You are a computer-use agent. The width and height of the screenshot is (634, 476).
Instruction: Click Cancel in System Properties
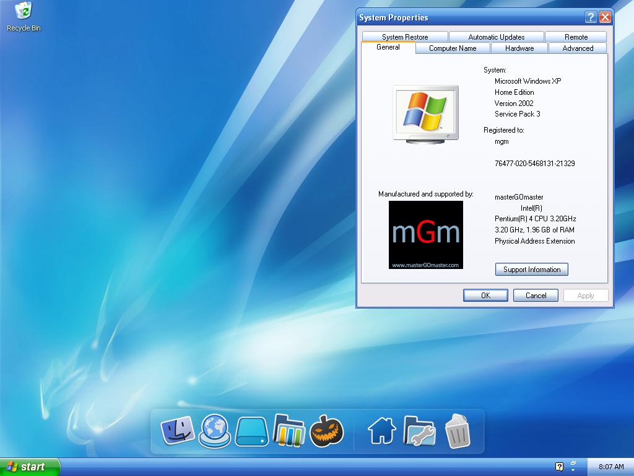(536, 296)
